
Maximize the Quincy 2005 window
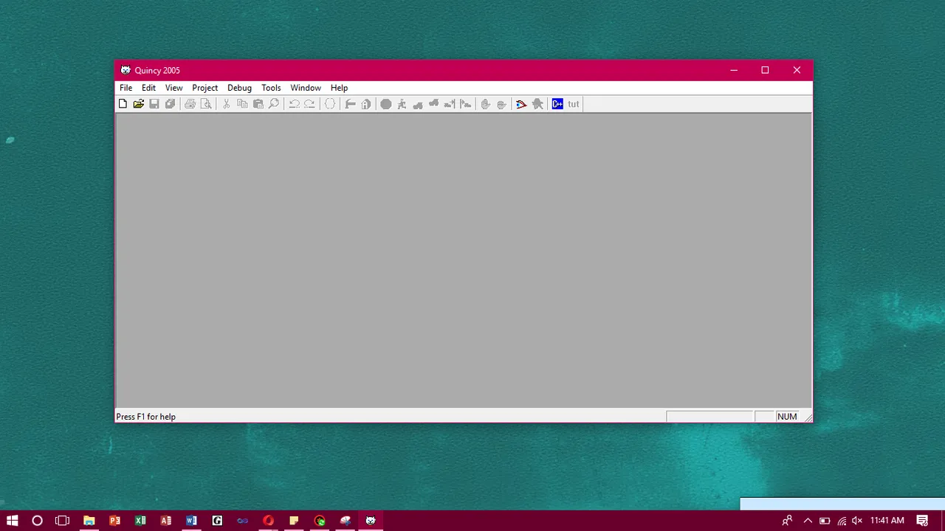point(765,70)
